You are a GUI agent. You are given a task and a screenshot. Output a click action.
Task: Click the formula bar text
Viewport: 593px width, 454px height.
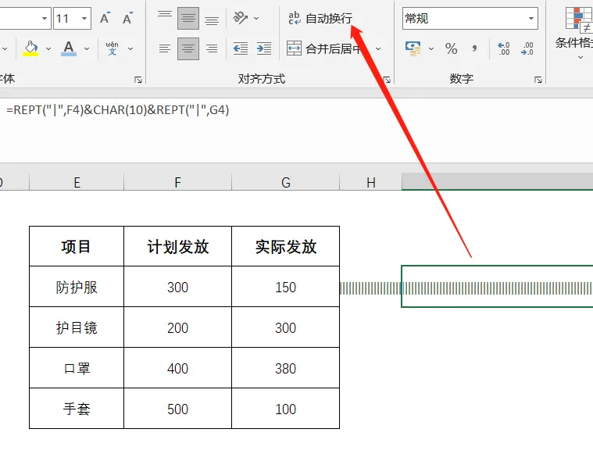click(x=118, y=109)
